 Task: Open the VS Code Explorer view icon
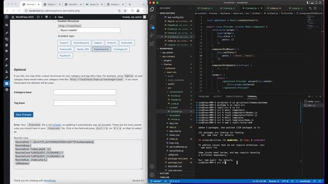(x=152, y=9)
